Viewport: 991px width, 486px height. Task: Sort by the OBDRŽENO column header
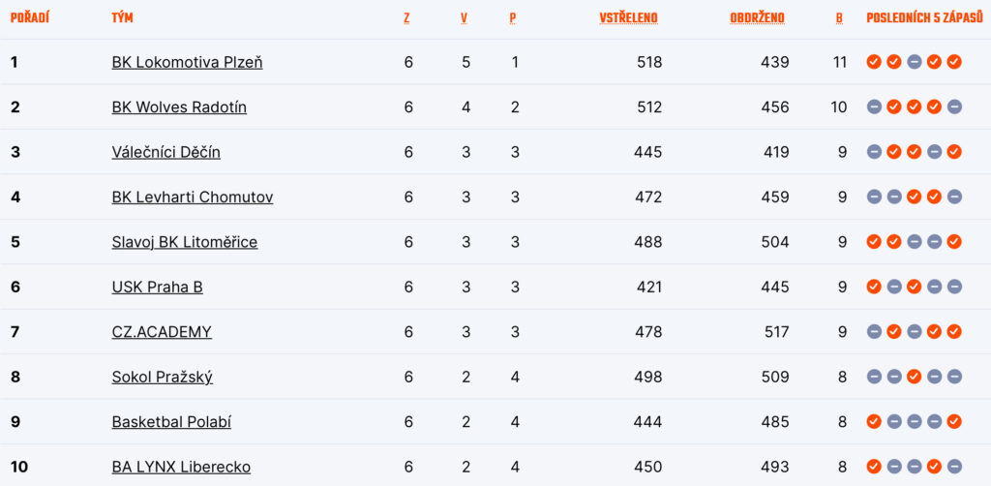coord(757,18)
